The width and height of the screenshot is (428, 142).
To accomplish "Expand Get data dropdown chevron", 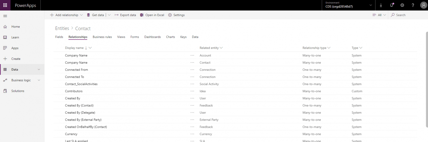I will pos(109,15).
